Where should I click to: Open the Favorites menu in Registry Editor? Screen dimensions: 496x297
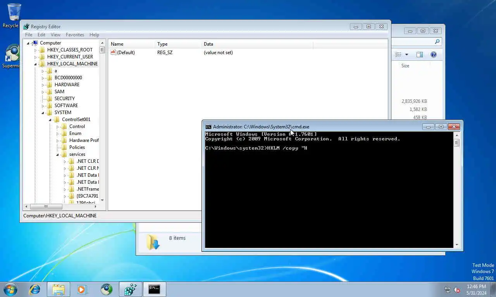[x=75, y=35]
